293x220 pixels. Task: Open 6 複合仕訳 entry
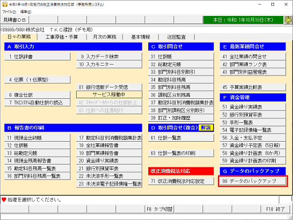click(37, 95)
